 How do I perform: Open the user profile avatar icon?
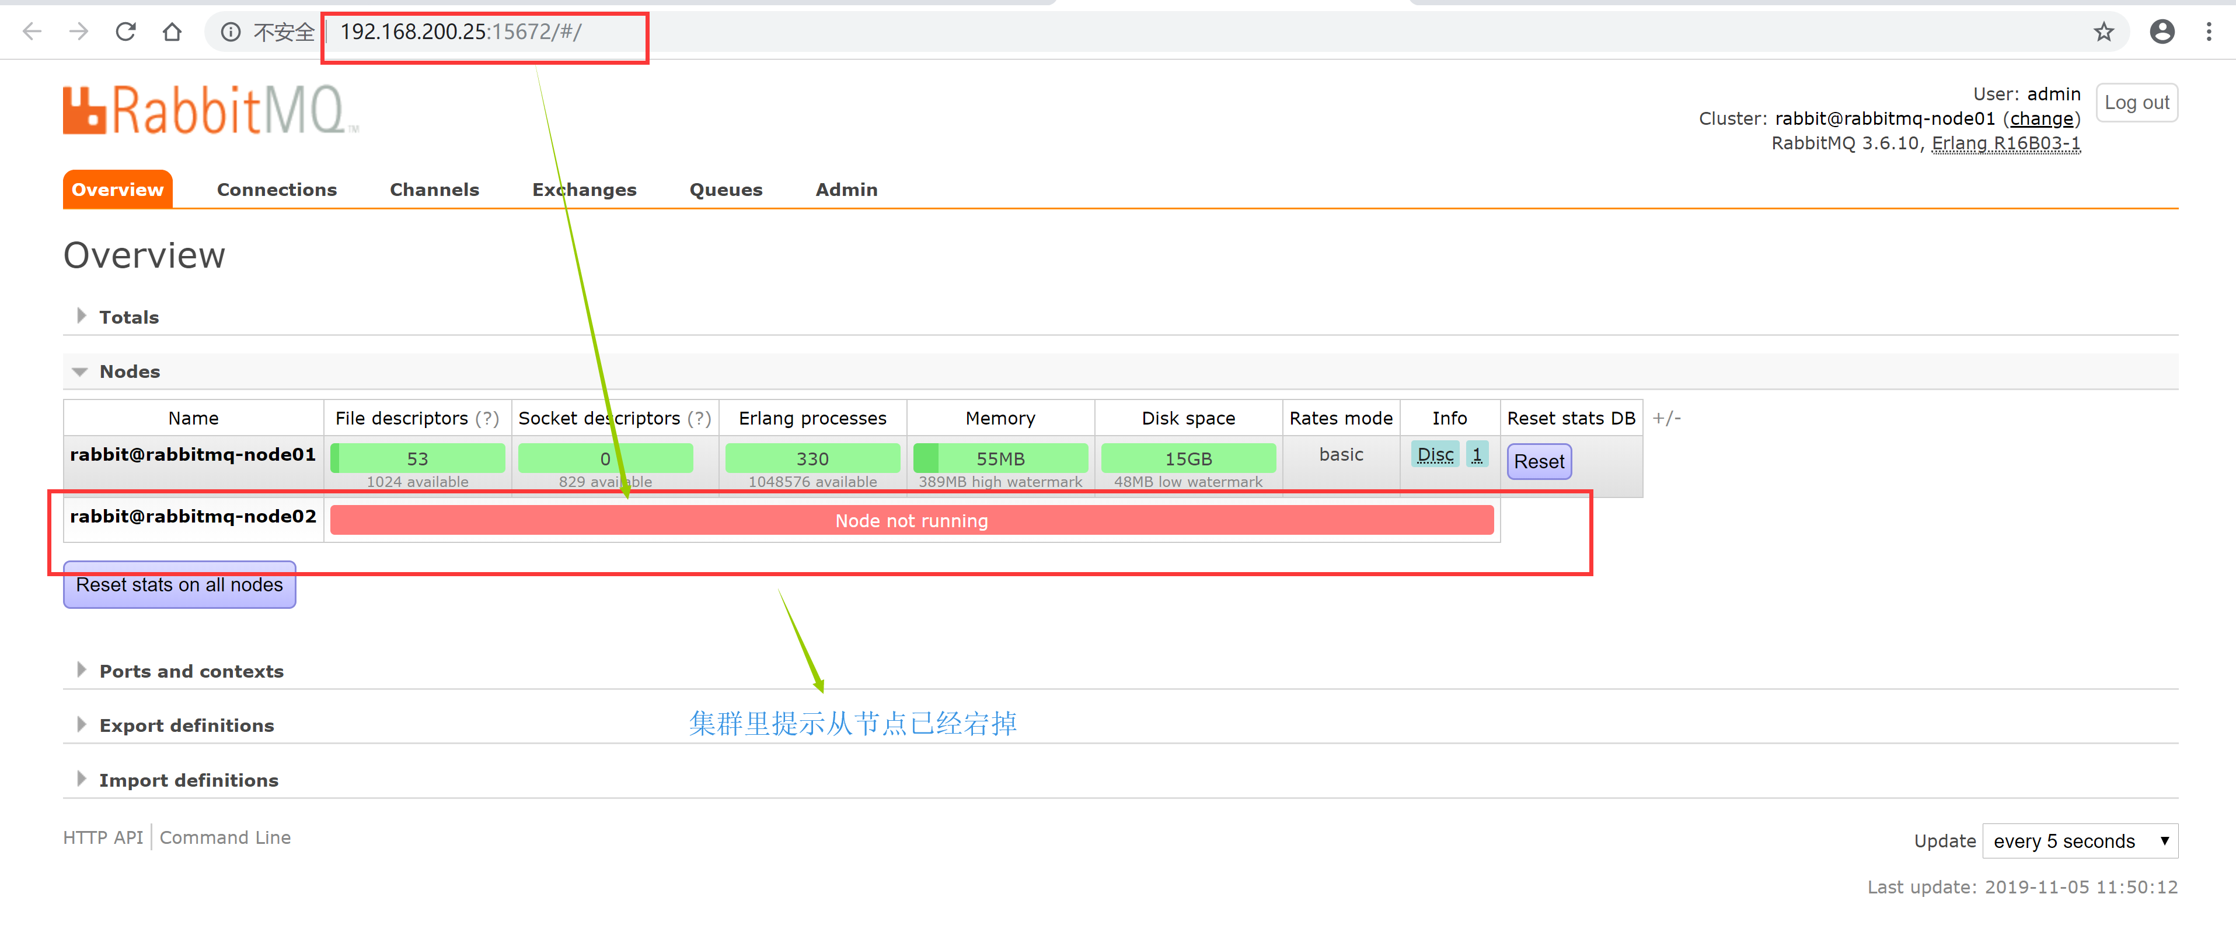pyautogui.click(x=2161, y=32)
